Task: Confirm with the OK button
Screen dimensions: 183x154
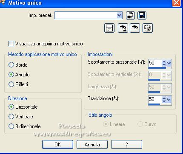Action: [x=57, y=144]
